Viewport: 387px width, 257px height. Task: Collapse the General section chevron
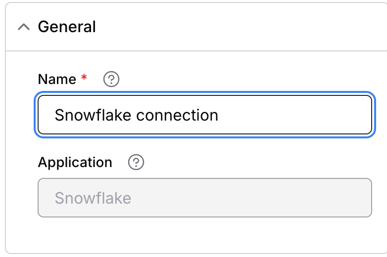[x=24, y=27]
